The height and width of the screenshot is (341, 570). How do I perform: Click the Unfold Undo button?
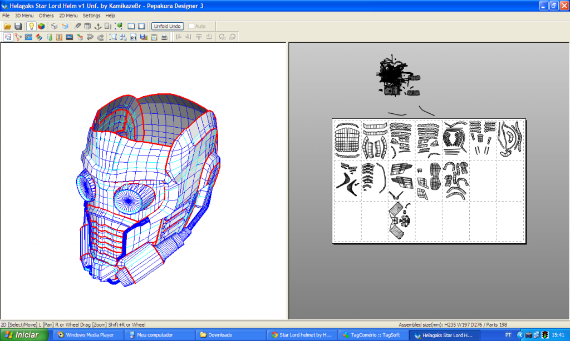click(167, 26)
